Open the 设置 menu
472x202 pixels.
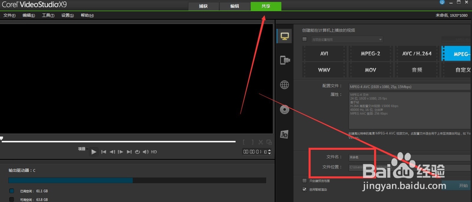[67, 16]
